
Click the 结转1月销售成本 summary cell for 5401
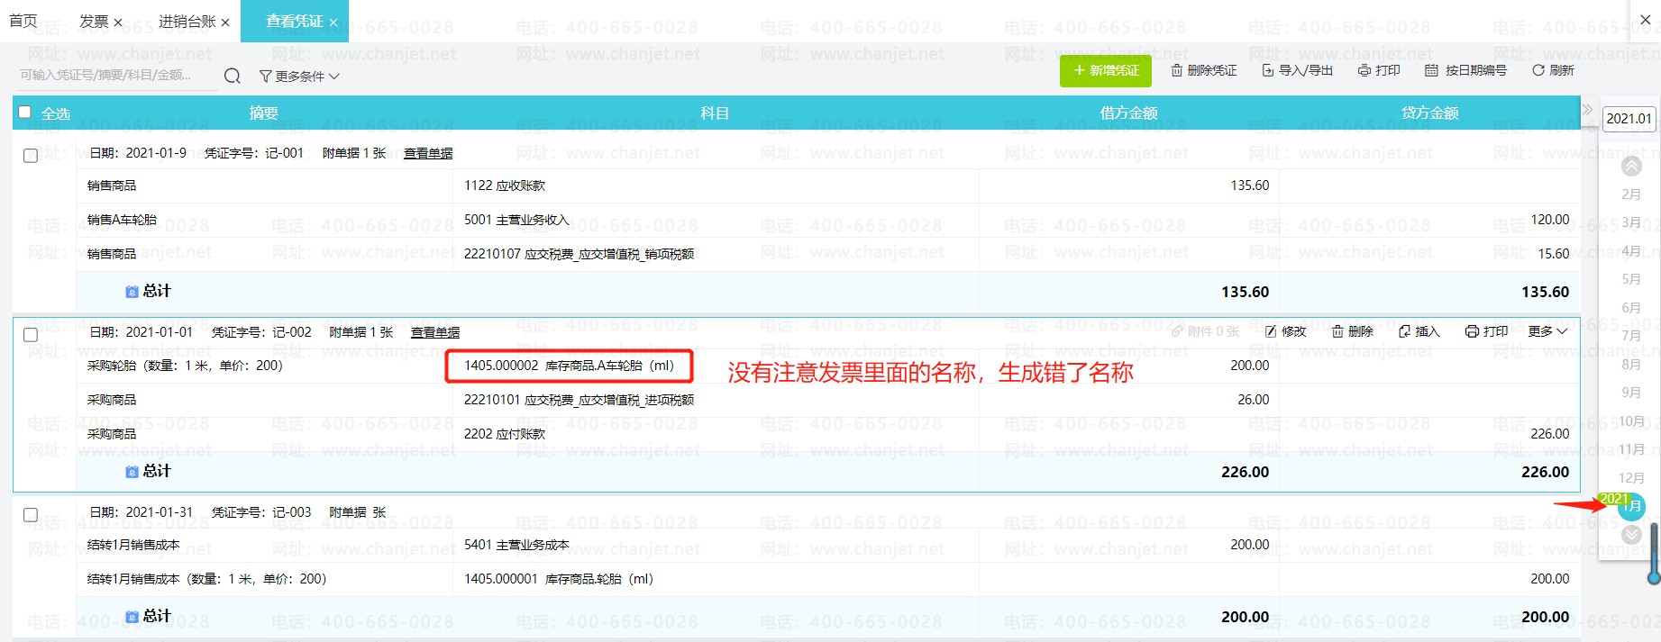(x=265, y=545)
